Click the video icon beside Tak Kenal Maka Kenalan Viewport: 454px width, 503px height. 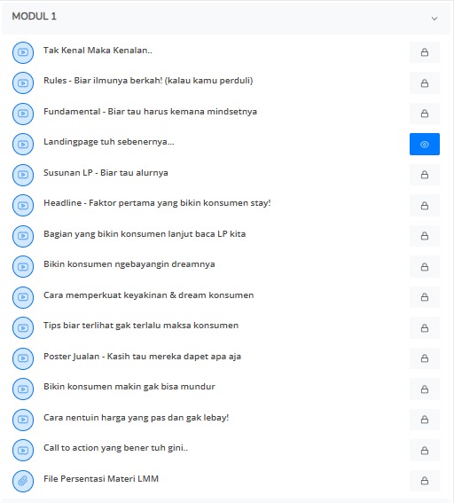[x=23, y=52]
